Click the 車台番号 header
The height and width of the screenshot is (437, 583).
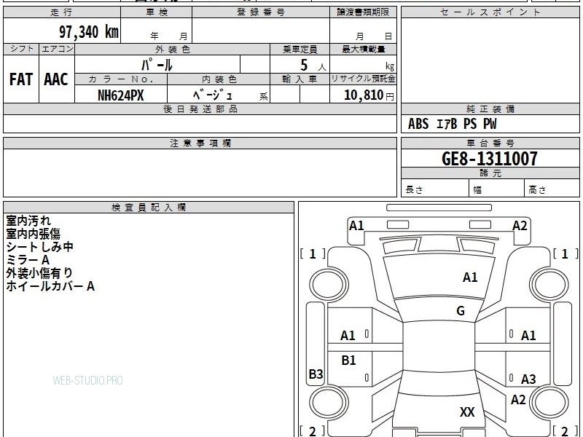click(490, 143)
